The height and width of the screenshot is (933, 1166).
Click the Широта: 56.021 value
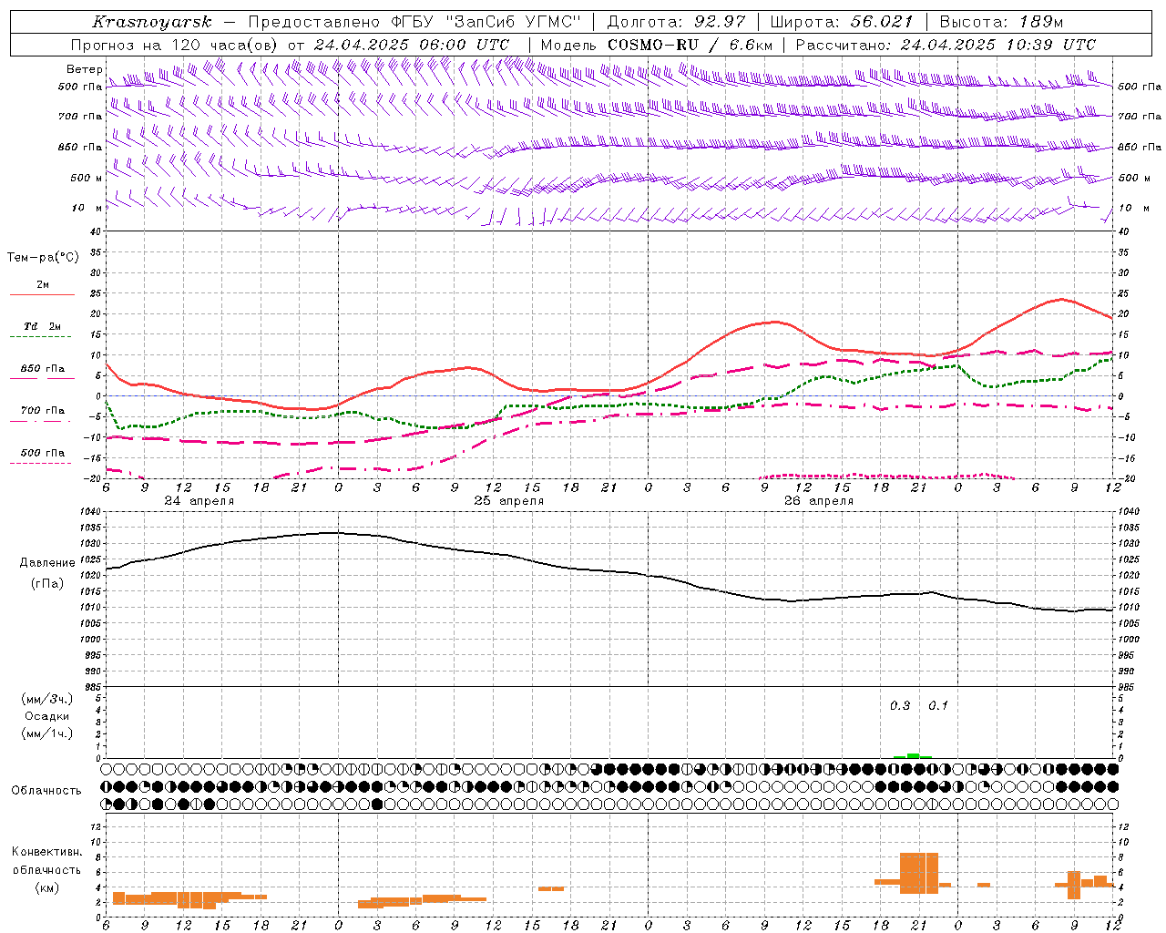(x=841, y=22)
